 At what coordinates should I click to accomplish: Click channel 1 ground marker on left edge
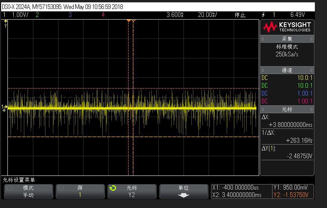(x=4, y=107)
